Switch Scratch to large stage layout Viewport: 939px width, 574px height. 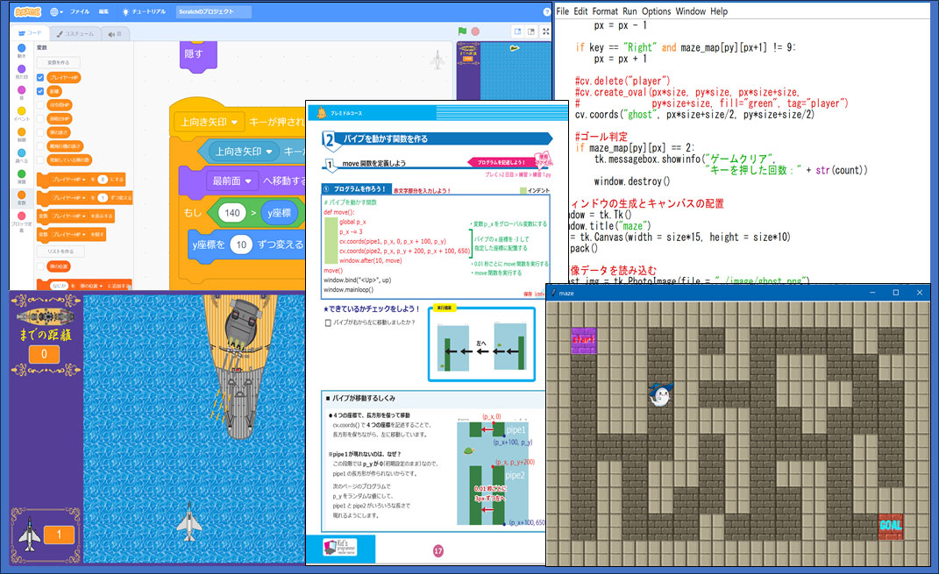[x=531, y=32]
